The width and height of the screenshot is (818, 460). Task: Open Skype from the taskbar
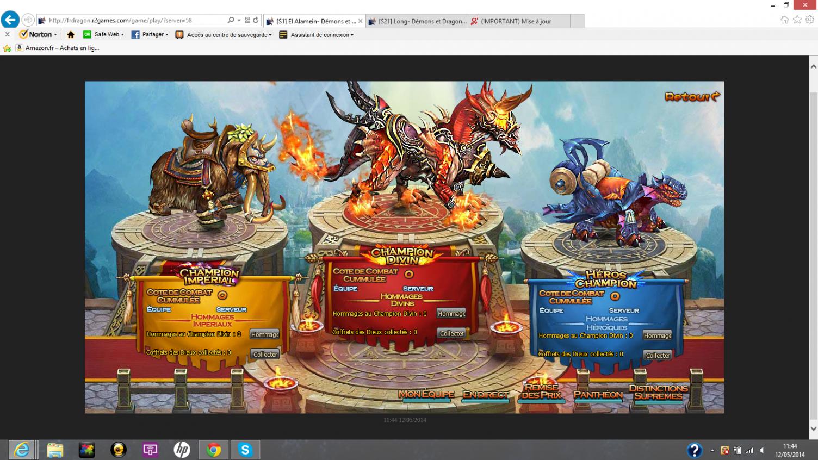pyautogui.click(x=245, y=450)
